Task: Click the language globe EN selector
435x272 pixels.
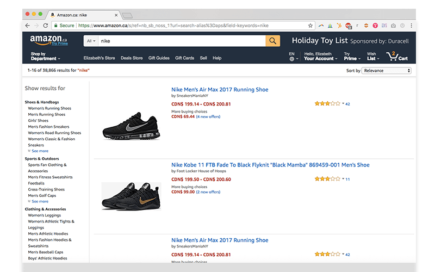Action: click(x=293, y=57)
